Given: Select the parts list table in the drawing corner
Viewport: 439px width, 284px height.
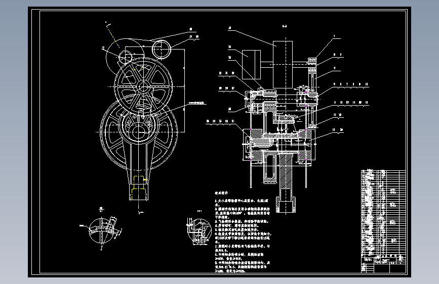Looking at the screenshot, I should (x=384, y=221).
